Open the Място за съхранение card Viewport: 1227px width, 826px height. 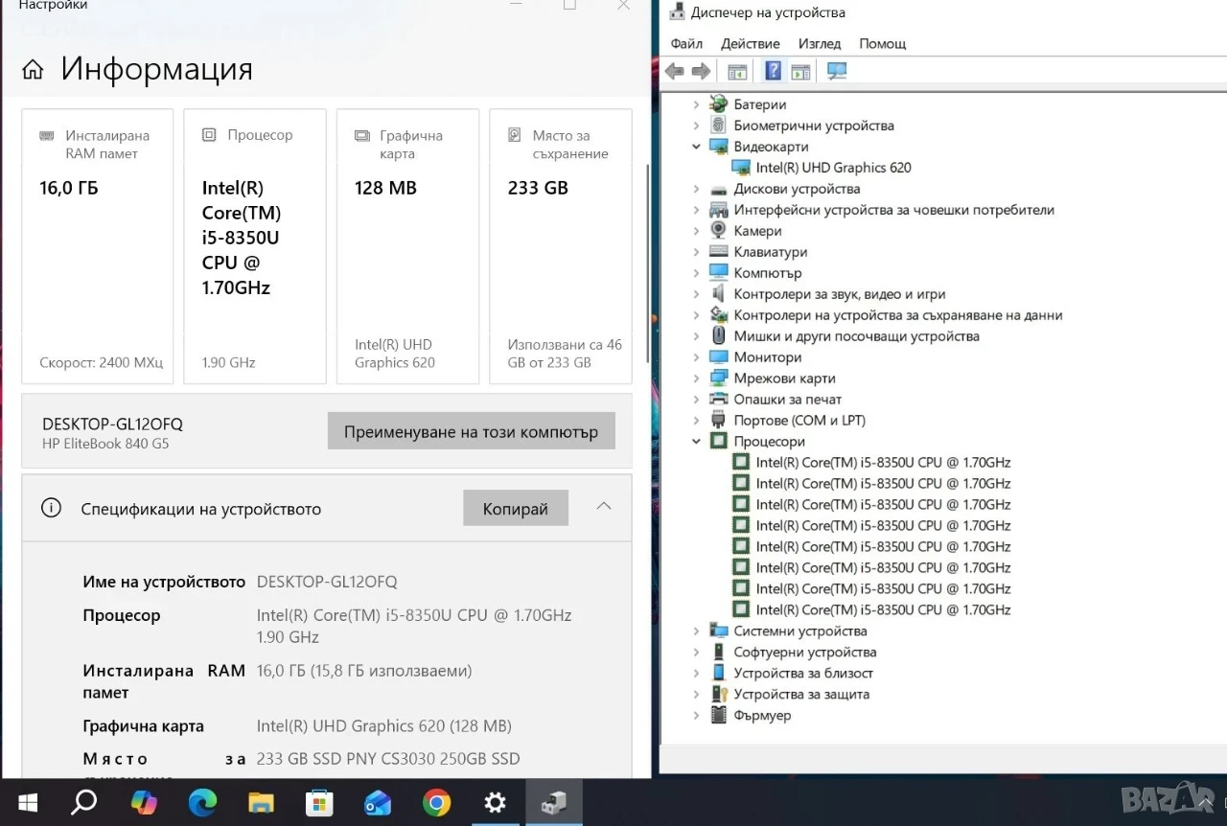pos(561,246)
